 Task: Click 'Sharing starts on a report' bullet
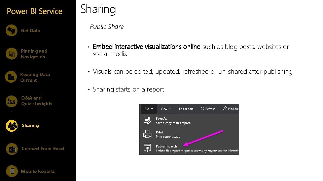[x=128, y=89]
